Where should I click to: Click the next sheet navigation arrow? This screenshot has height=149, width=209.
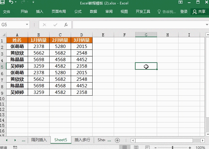15,140
